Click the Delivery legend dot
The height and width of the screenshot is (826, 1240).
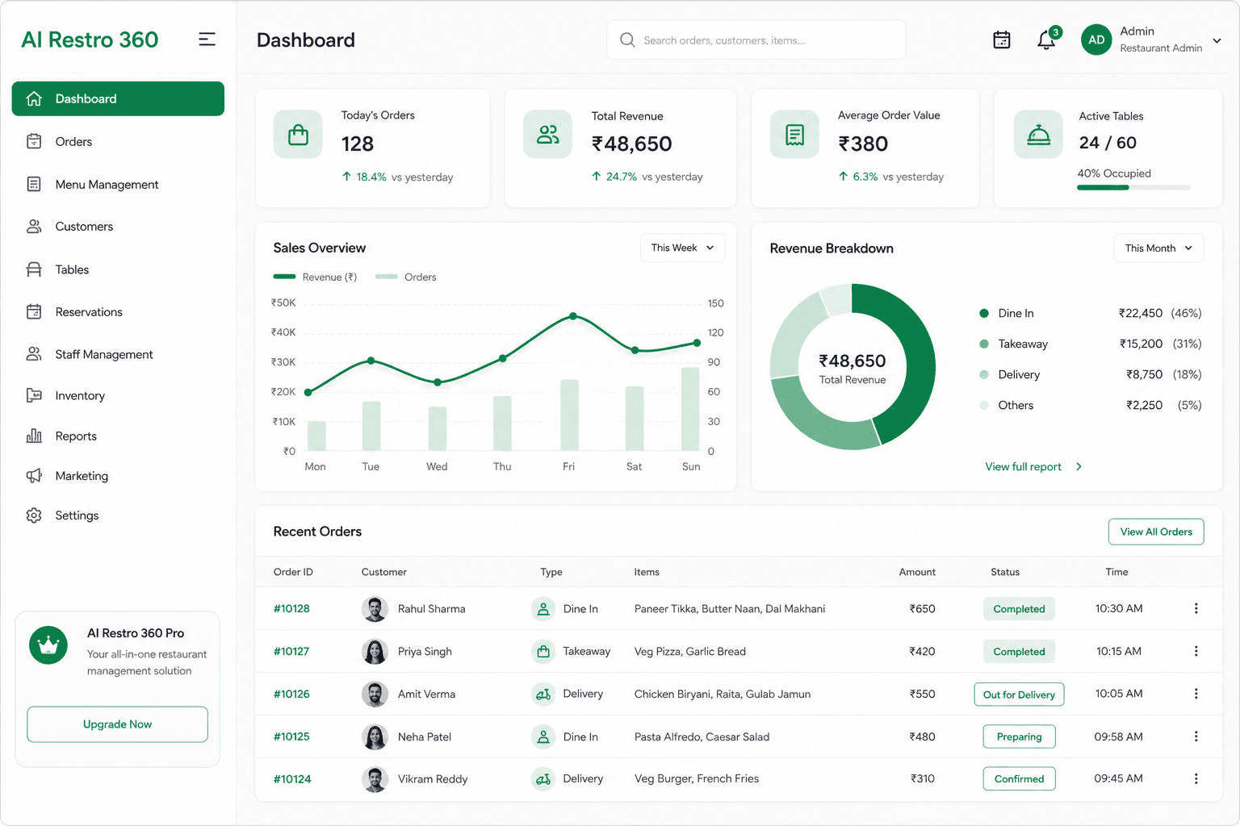(x=984, y=374)
